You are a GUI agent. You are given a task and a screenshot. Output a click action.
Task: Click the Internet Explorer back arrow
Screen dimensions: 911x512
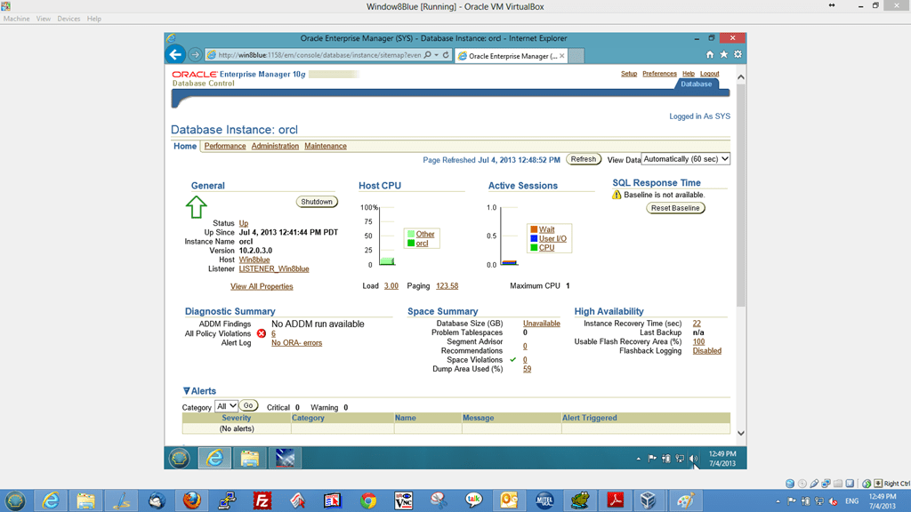(175, 54)
